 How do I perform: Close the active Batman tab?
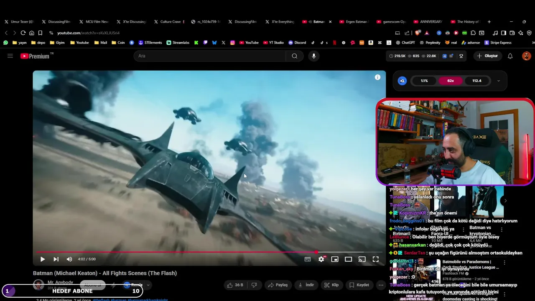330,22
